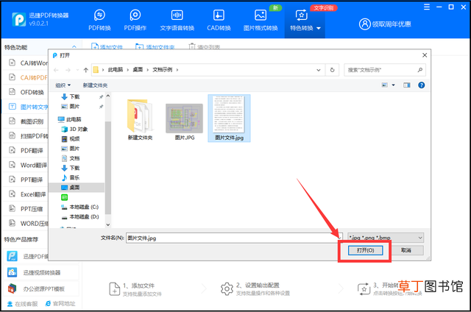This screenshot has height=312, width=471.
Task: Open 官网地址 link
Action: pyautogui.click(x=60, y=304)
